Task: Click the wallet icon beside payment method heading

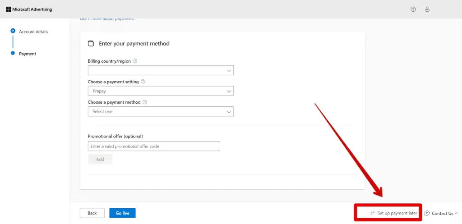Action: coord(91,44)
